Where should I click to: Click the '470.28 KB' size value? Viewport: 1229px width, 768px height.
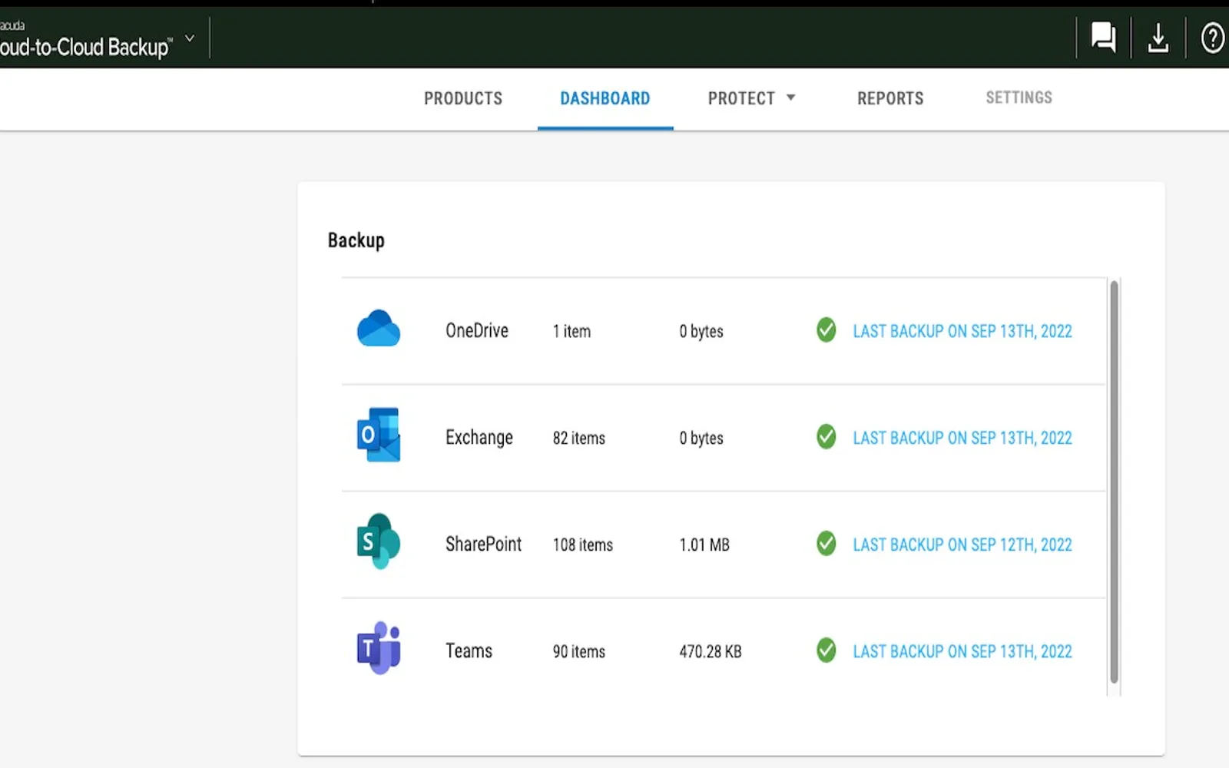click(711, 651)
